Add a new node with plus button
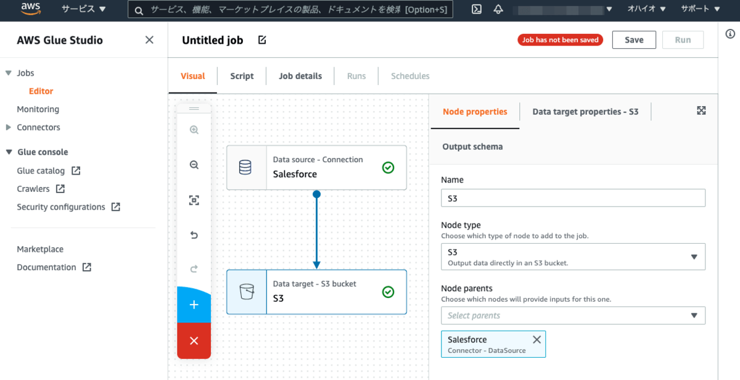Viewport: 740px width, 380px height. [x=194, y=305]
